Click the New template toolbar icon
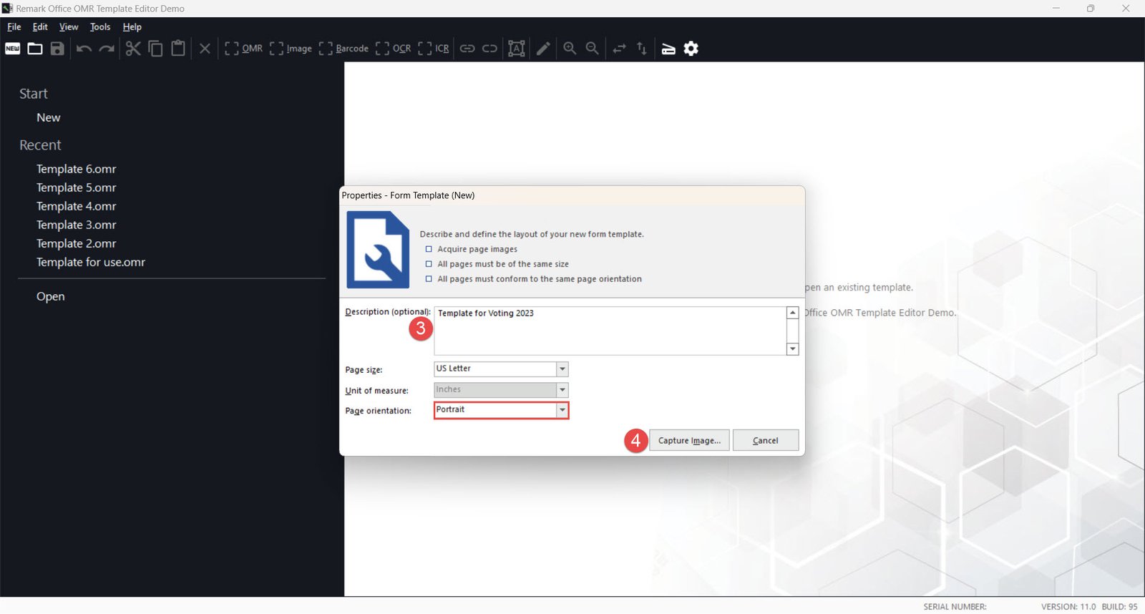 [13, 49]
